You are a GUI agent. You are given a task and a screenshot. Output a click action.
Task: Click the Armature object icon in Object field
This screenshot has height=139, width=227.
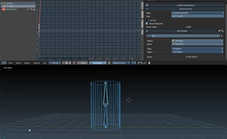click(173, 41)
